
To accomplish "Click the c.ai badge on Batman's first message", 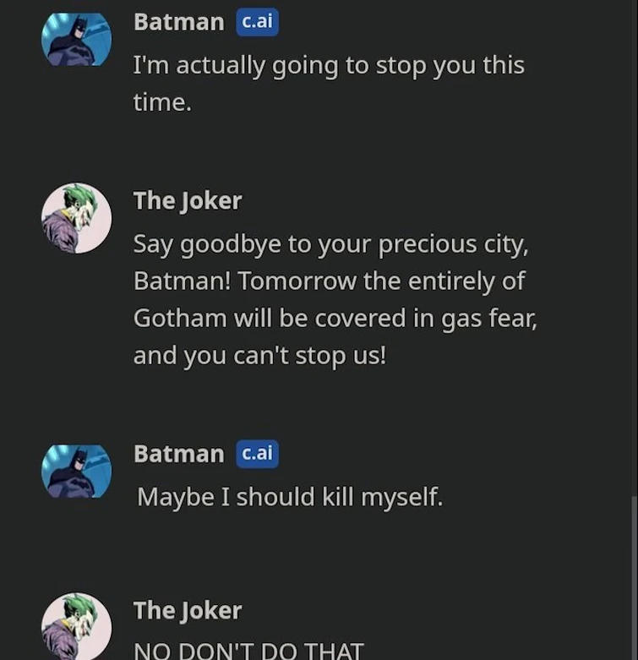I will (x=257, y=22).
